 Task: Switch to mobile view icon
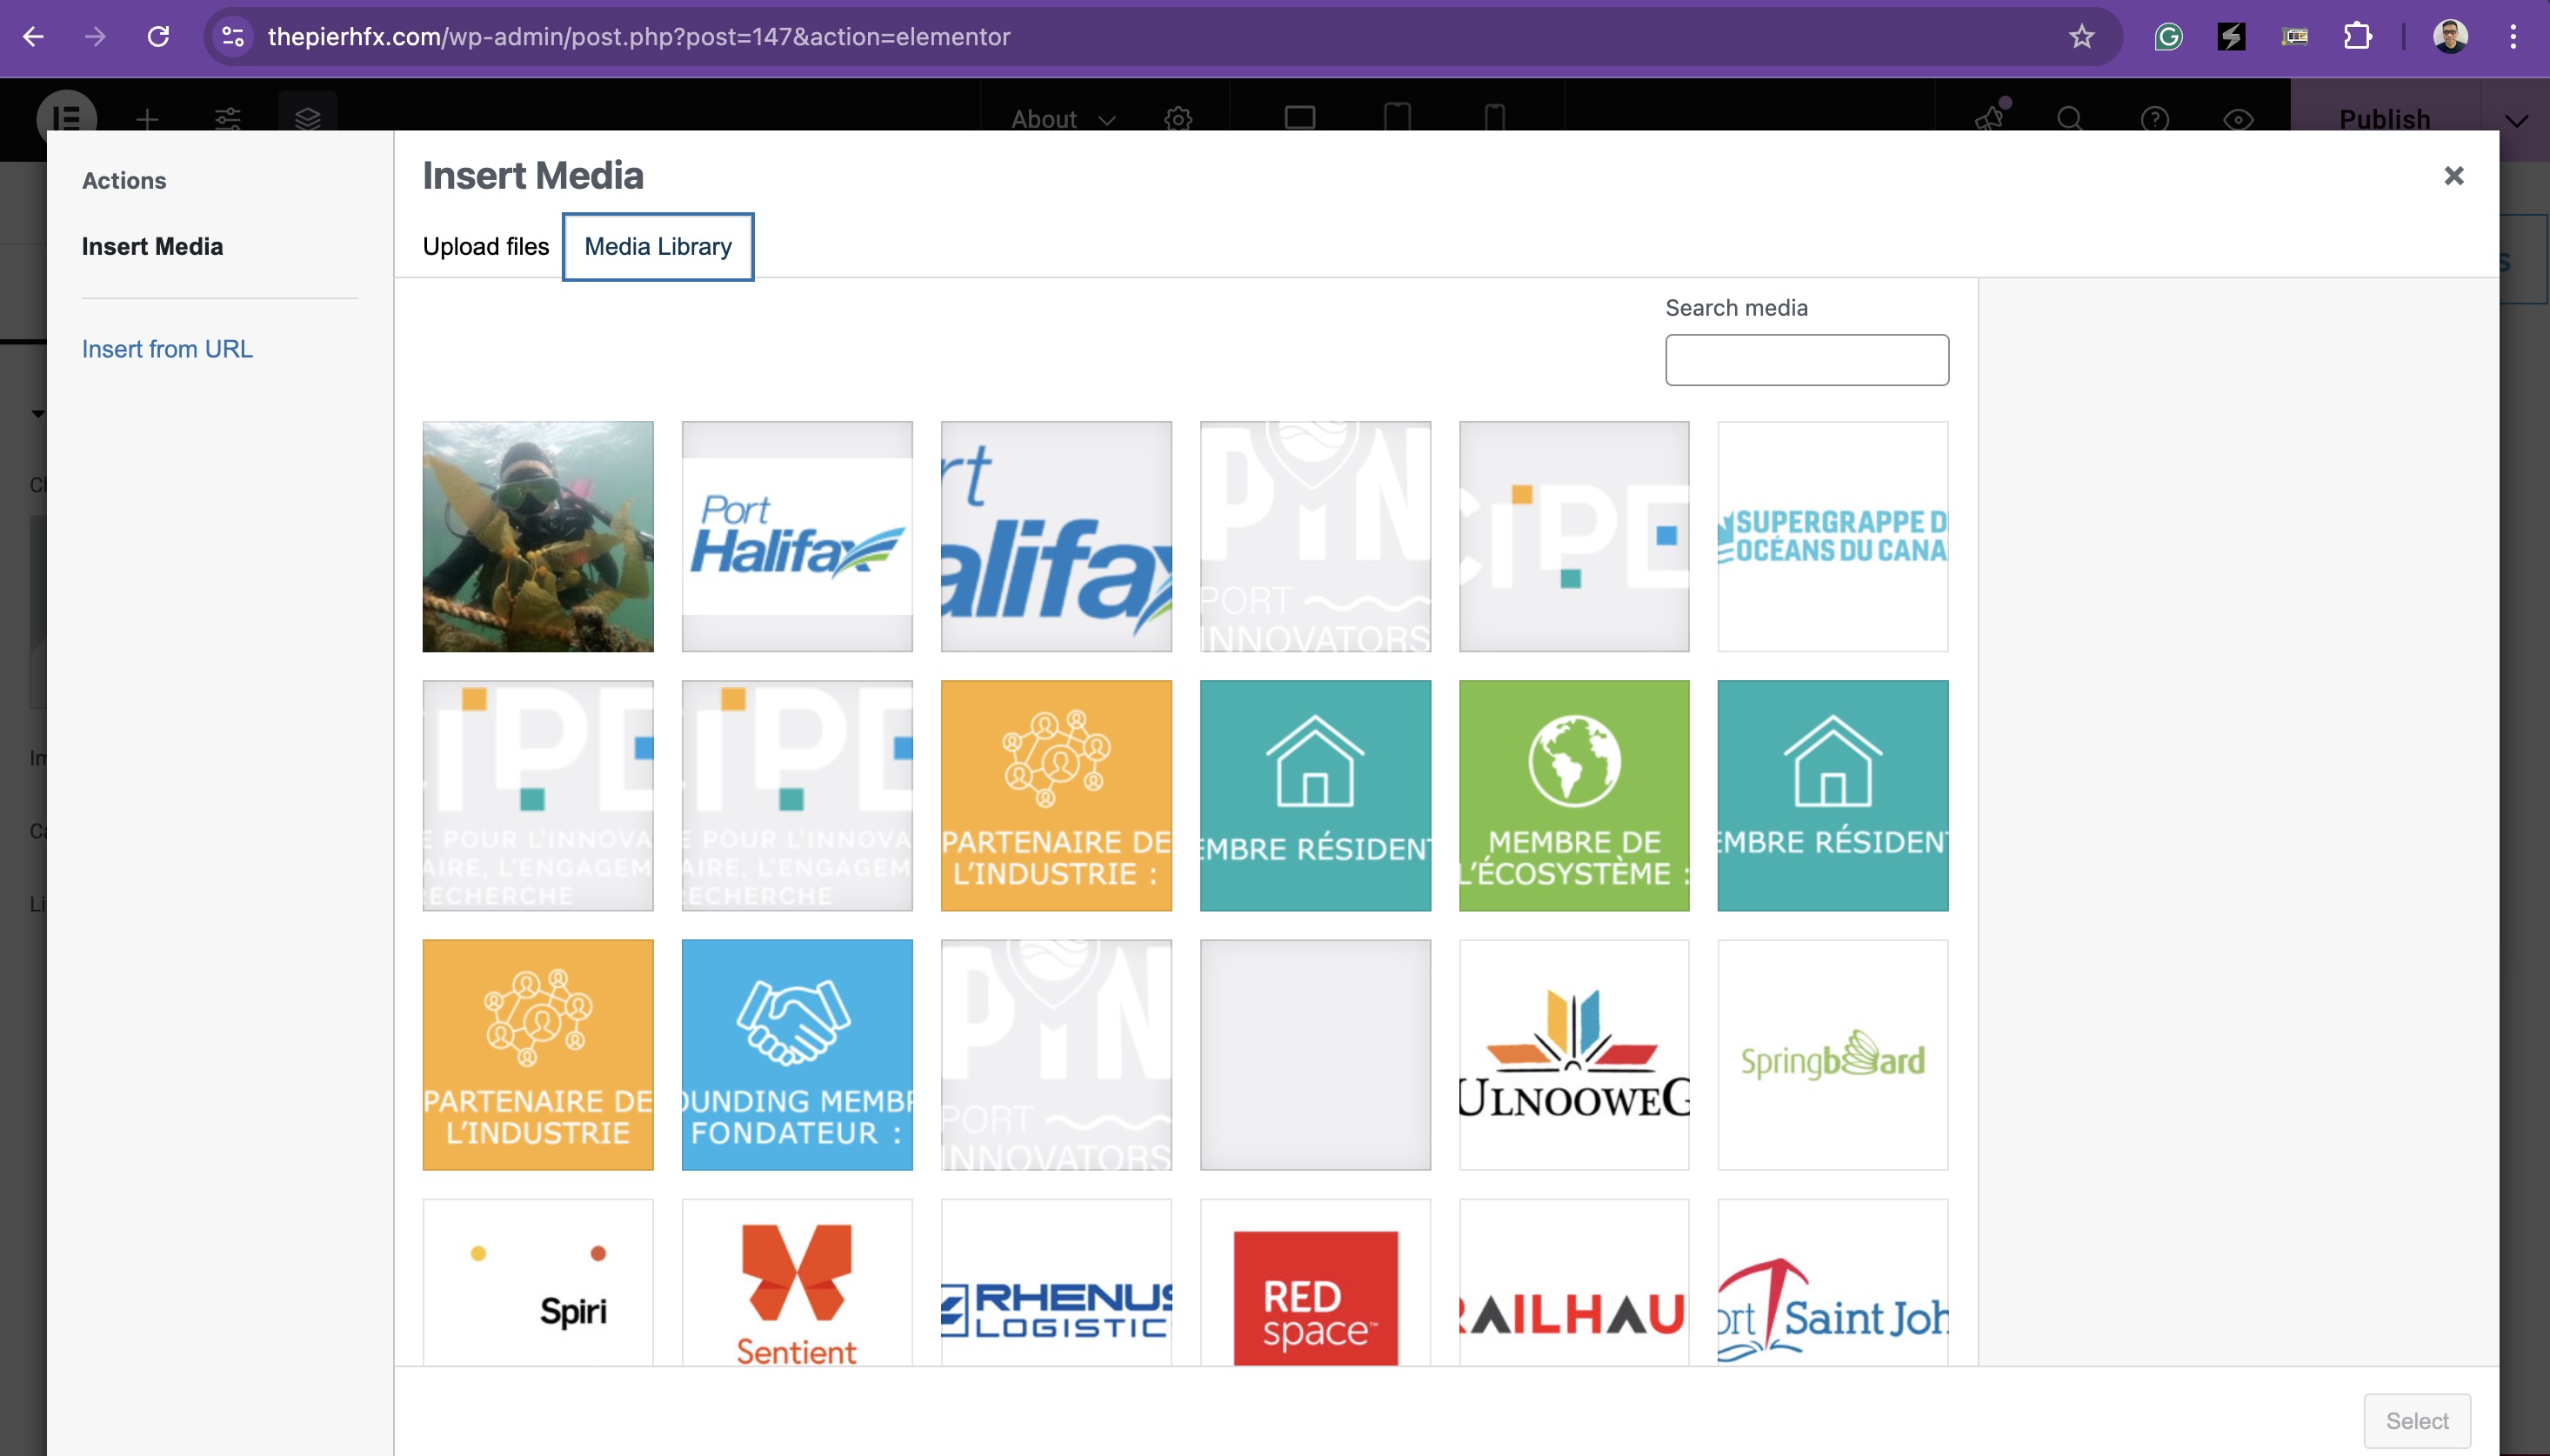[1494, 118]
